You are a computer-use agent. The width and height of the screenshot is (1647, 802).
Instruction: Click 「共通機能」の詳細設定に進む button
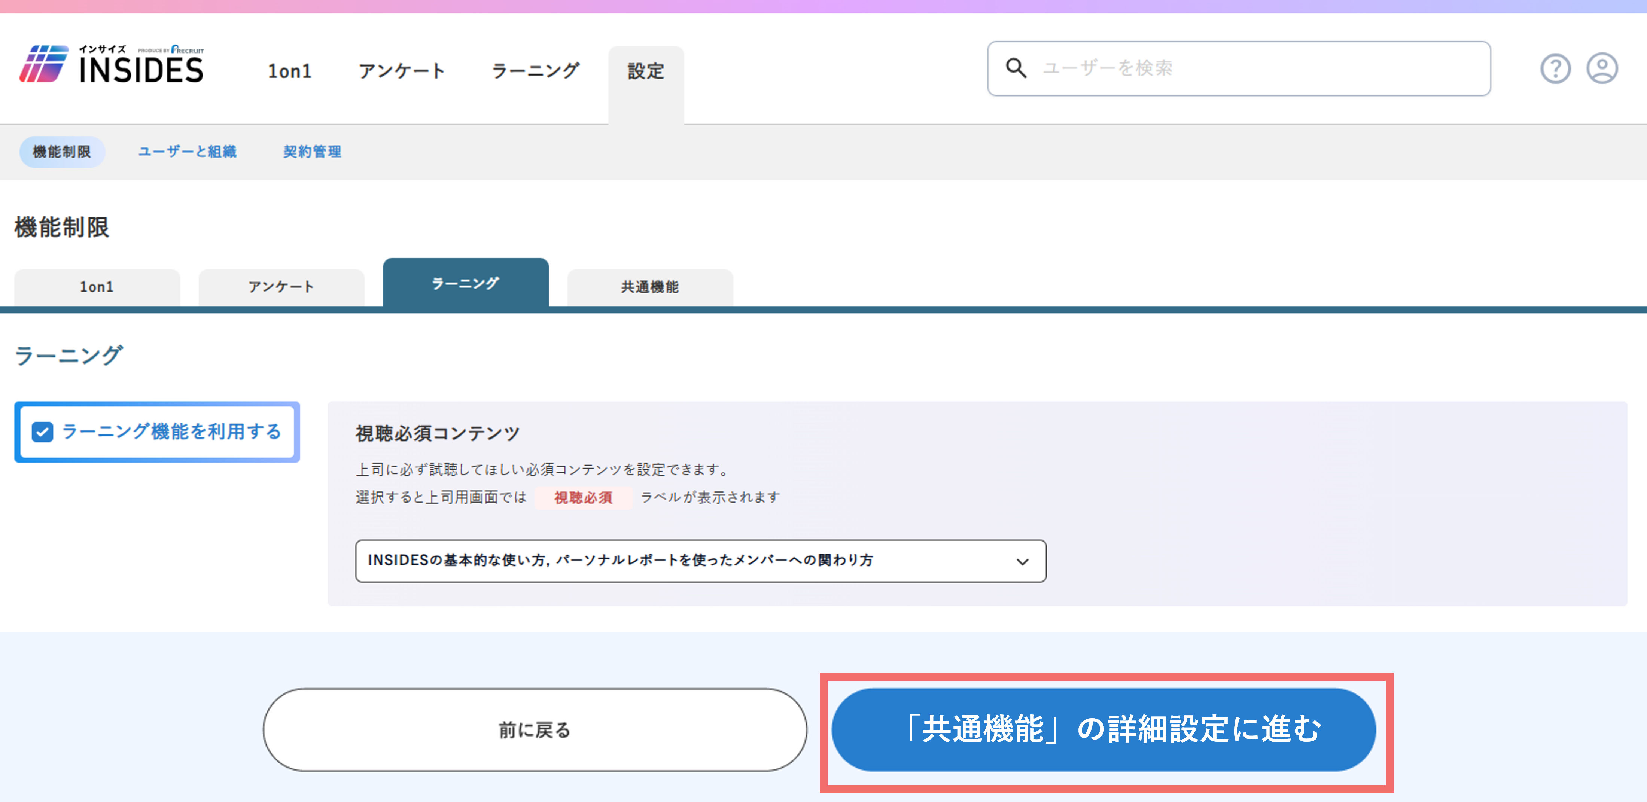coord(1104,730)
